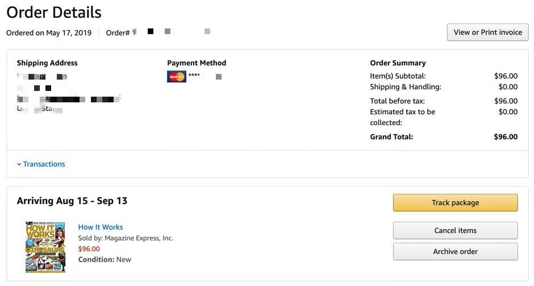Screen dimensions: 534x286
Task: Click the View or Print invoice button
Action: (x=487, y=32)
